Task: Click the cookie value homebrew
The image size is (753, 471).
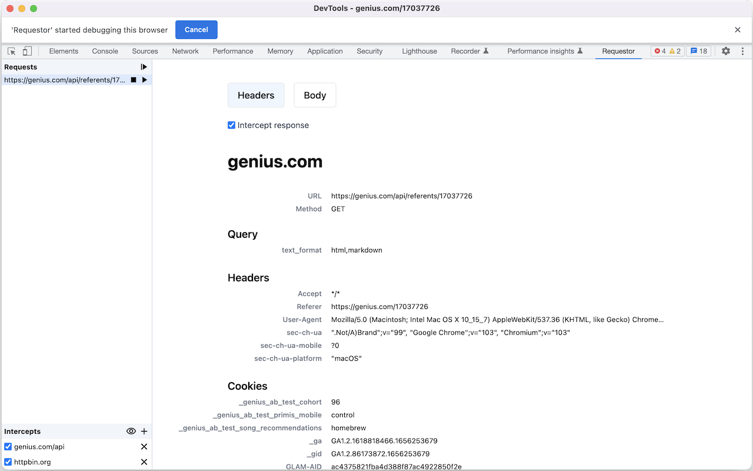Action: (348, 428)
